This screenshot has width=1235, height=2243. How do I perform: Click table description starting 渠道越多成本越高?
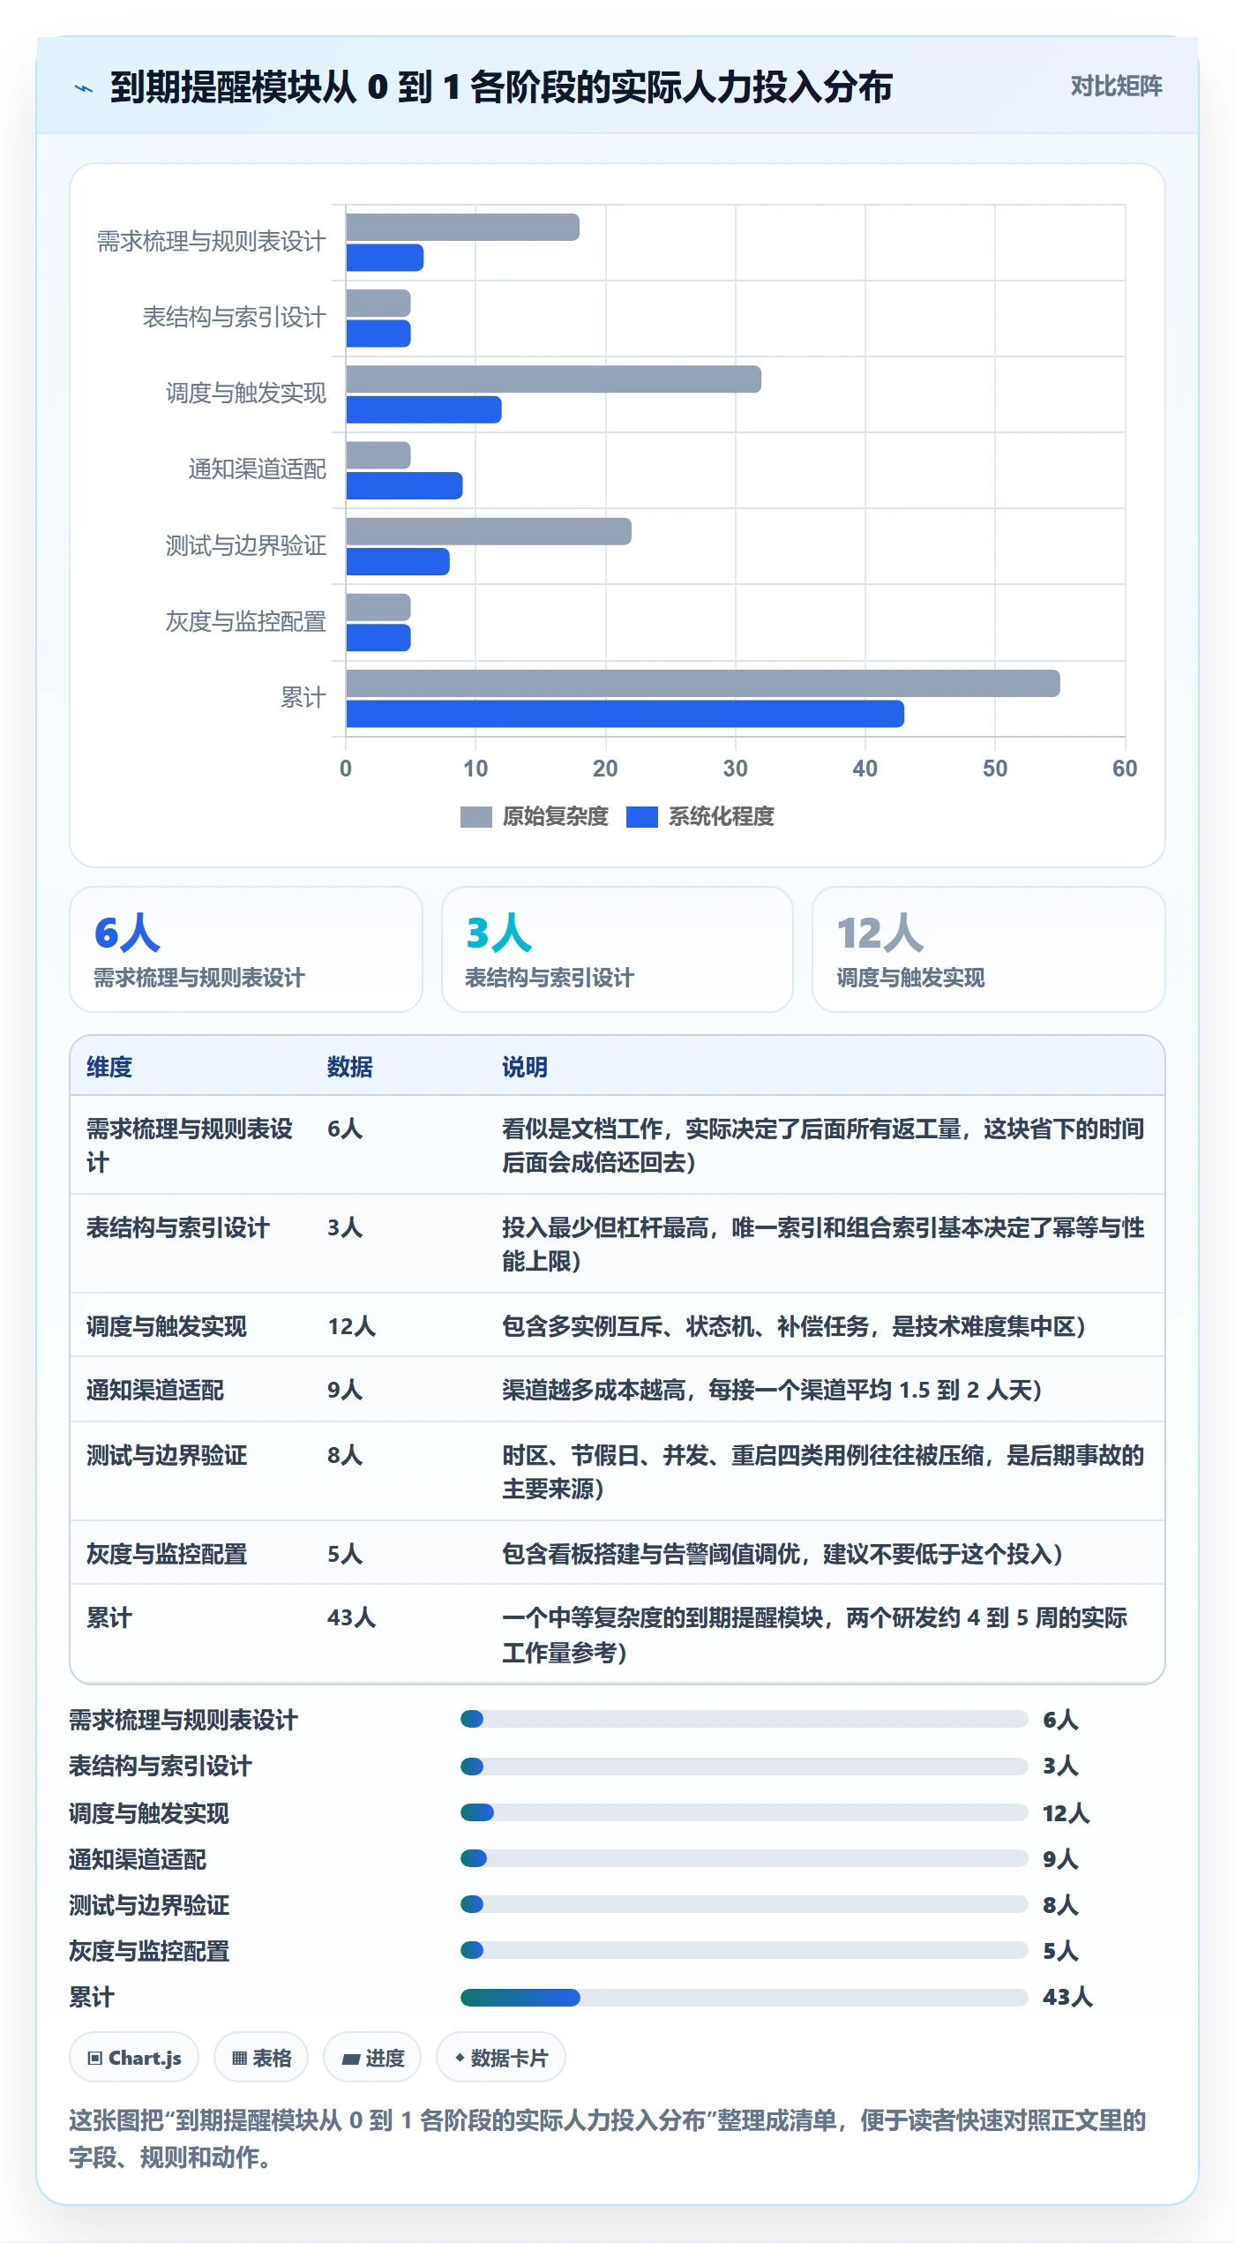click(772, 1390)
